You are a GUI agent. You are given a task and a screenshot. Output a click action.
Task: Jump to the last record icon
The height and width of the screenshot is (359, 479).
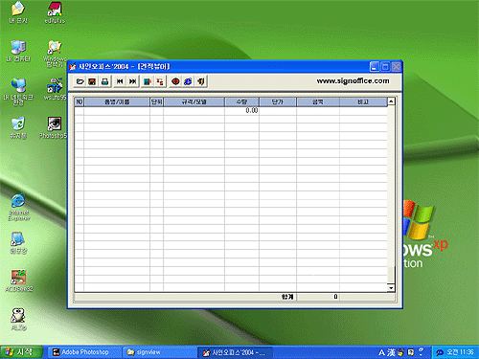(132, 81)
